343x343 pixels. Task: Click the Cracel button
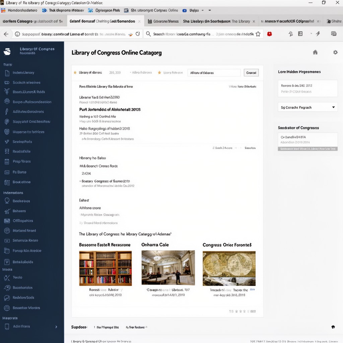click(x=251, y=73)
